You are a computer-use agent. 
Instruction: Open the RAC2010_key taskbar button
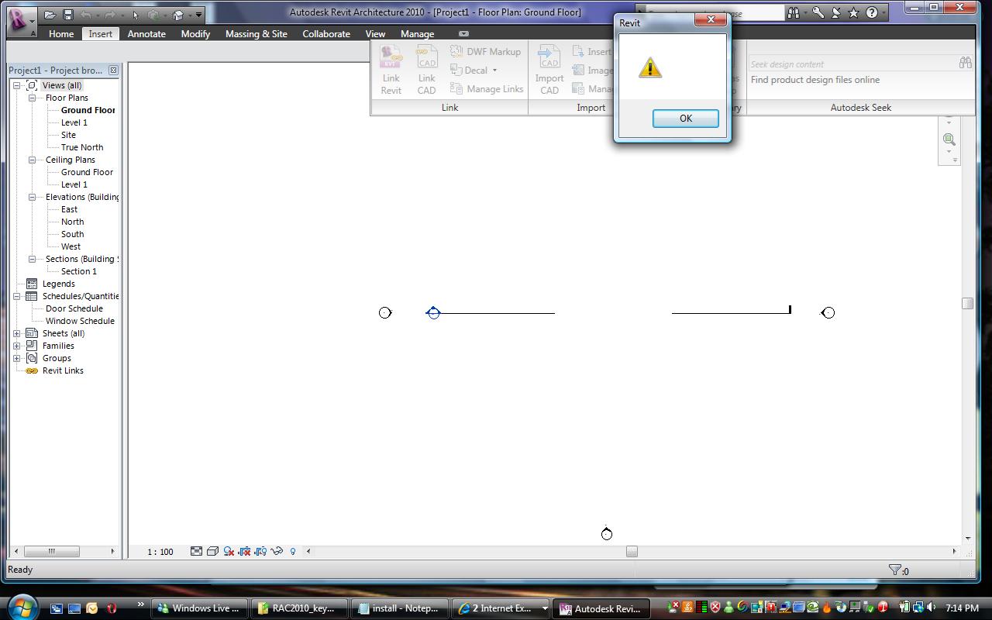[300, 608]
